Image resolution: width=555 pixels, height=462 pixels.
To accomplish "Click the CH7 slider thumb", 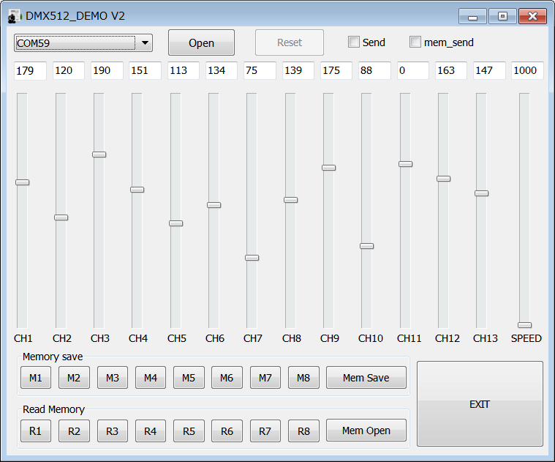I will (252, 258).
